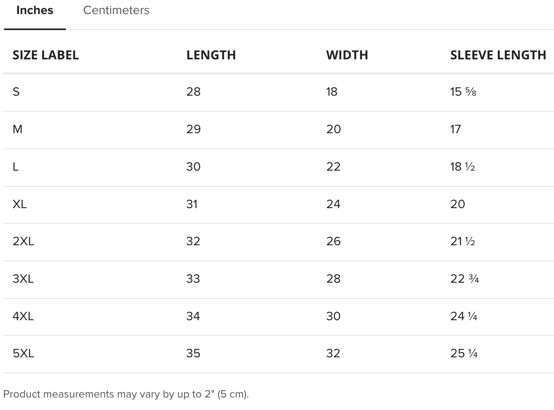Image resolution: width=554 pixels, height=410 pixels.
Task: Select the 2XL size row label
Action: click(x=23, y=241)
